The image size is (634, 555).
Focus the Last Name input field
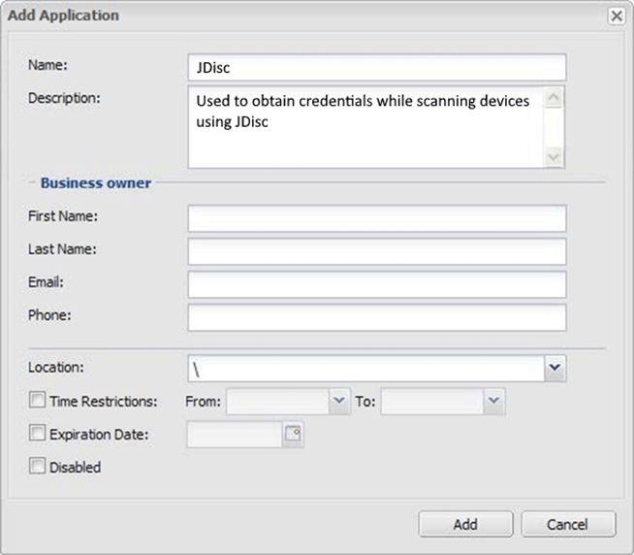[x=377, y=251]
